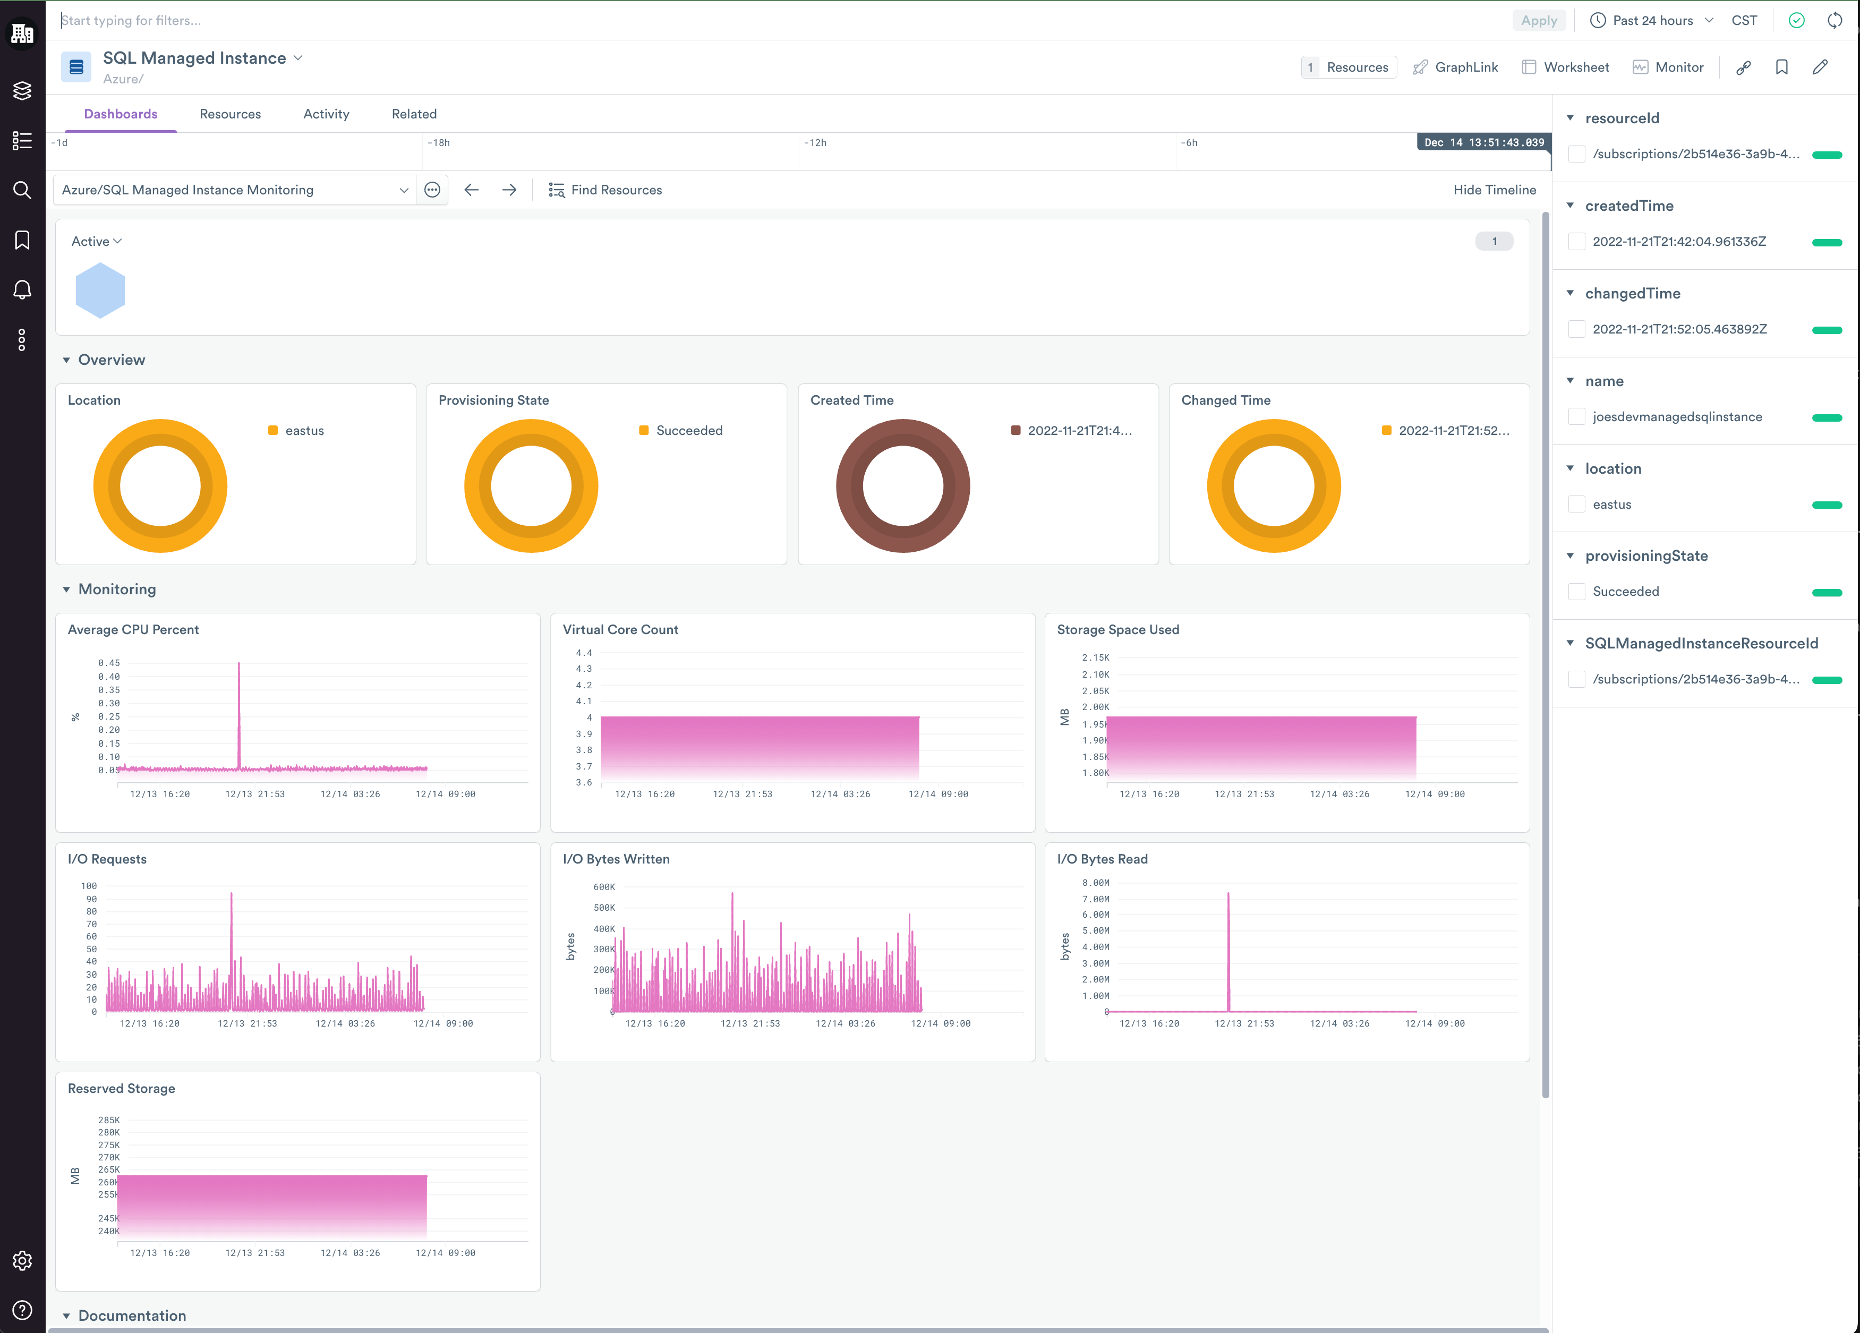1860x1333 pixels.
Task: Open the Azure/SQL Managed Instance Monitoring dashboard dropdown
Action: point(235,190)
